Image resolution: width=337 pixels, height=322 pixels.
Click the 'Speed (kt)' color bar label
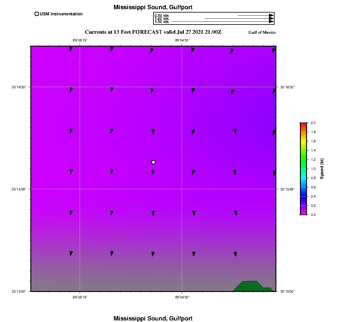pyautogui.click(x=322, y=169)
